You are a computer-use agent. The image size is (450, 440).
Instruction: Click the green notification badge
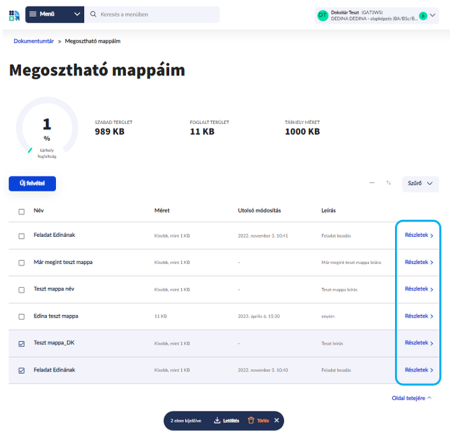point(422,16)
